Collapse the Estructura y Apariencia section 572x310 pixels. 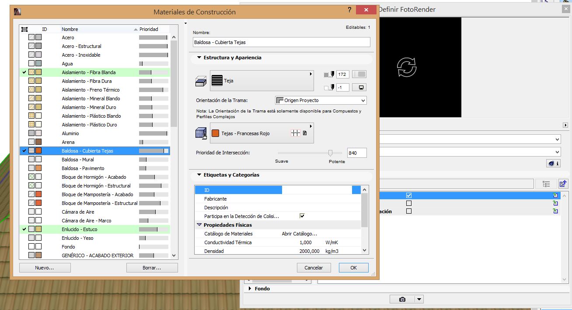point(199,58)
